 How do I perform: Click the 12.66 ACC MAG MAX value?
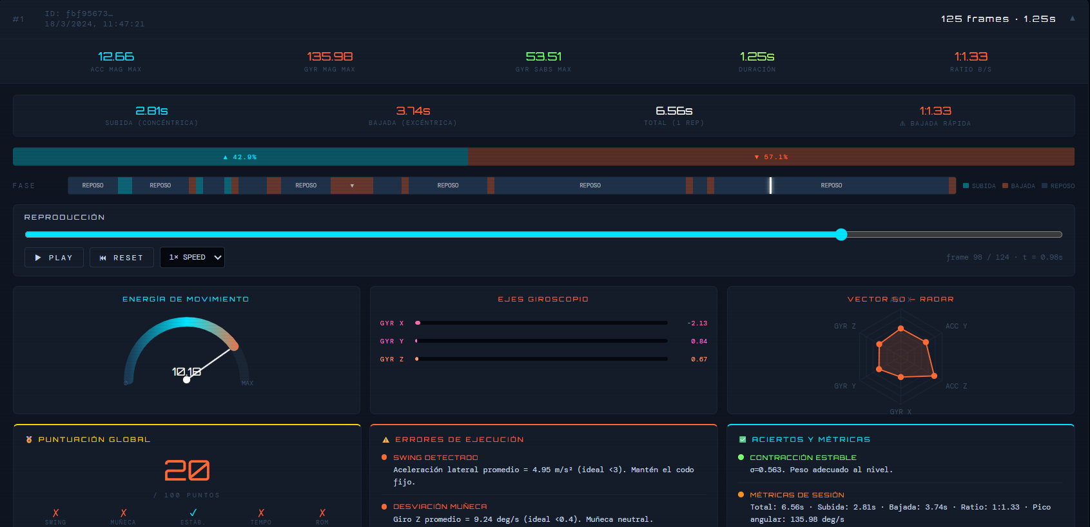click(x=116, y=57)
